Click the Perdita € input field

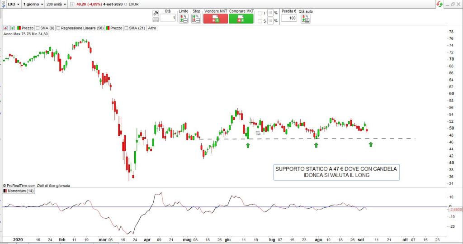[288, 18]
